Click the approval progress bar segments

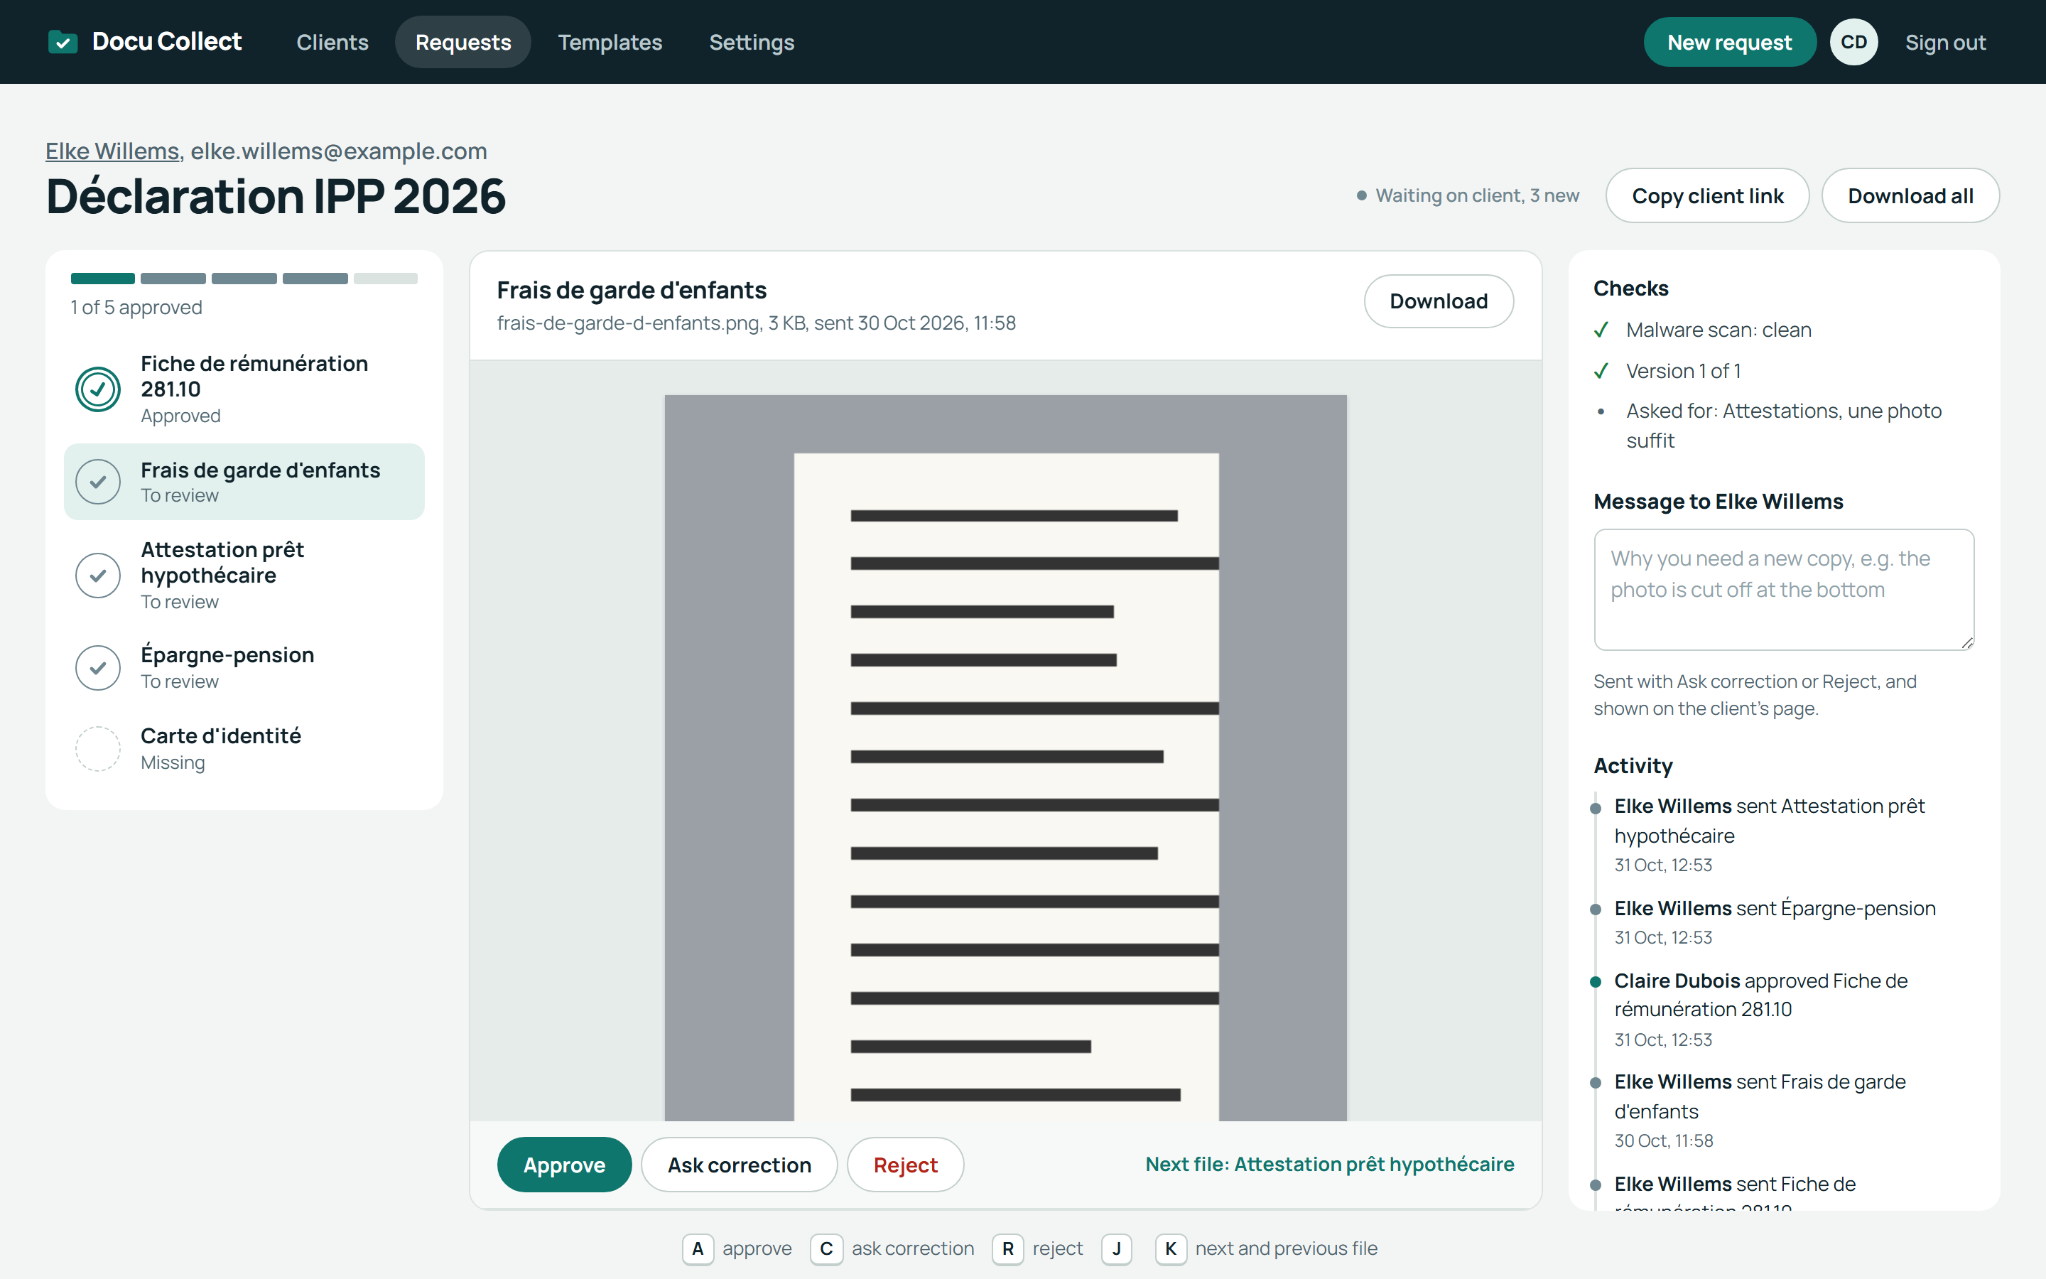244,279
